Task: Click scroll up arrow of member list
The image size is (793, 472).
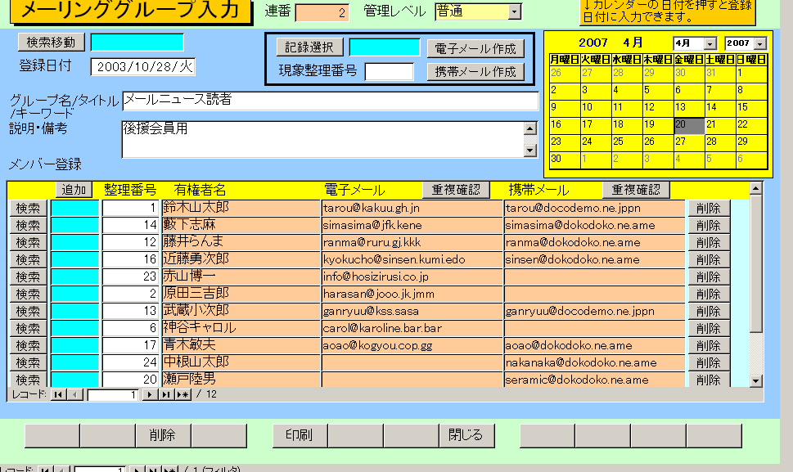Action: [755, 188]
